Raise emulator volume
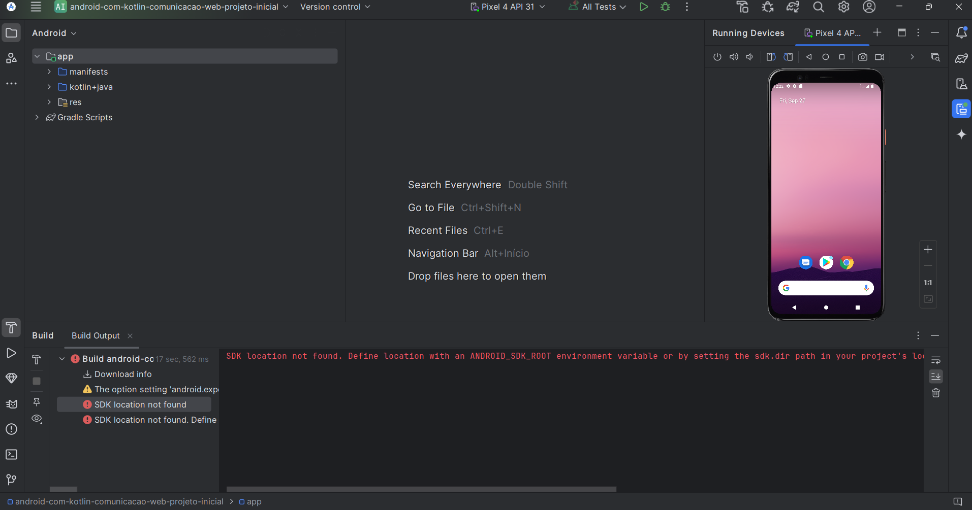Screen dimensions: 972x510 734,57
